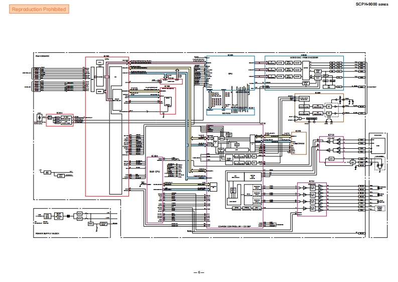The image size is (398, 282).
Task: Click the optical pickup block at far right
Action: pyautogui.click(x=377, y=143)
